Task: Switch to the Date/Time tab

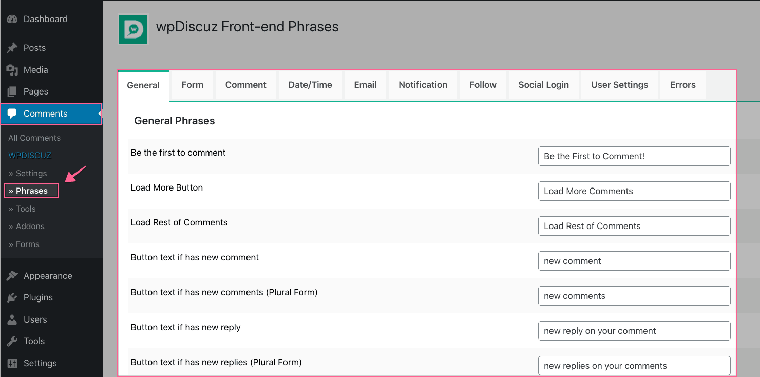Action: [x=310, y=85]
